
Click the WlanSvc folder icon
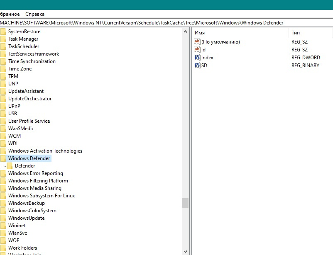click(3, 233)
